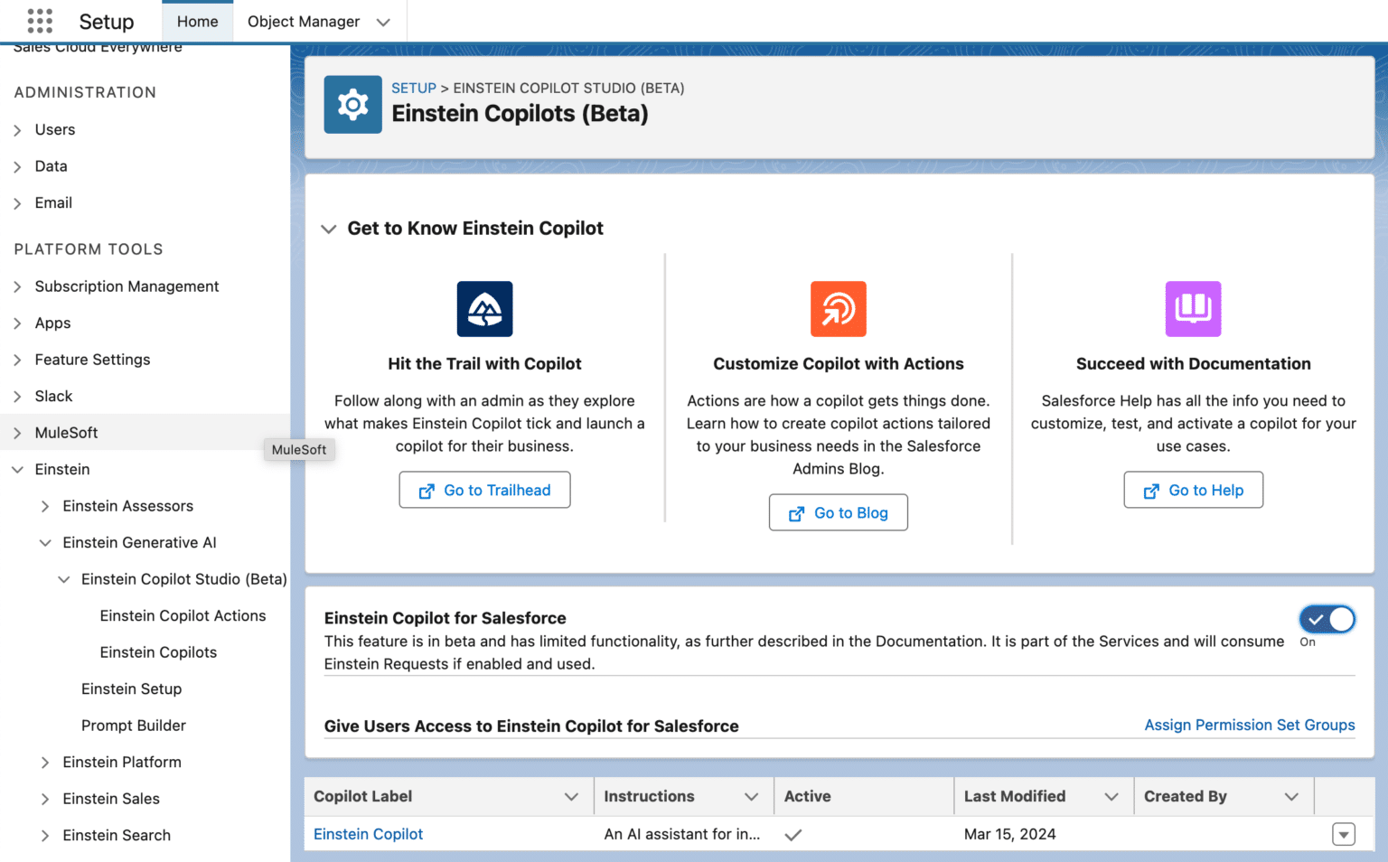
Task: Expand the Users section in the sidebar
Action: click(18, 129)
